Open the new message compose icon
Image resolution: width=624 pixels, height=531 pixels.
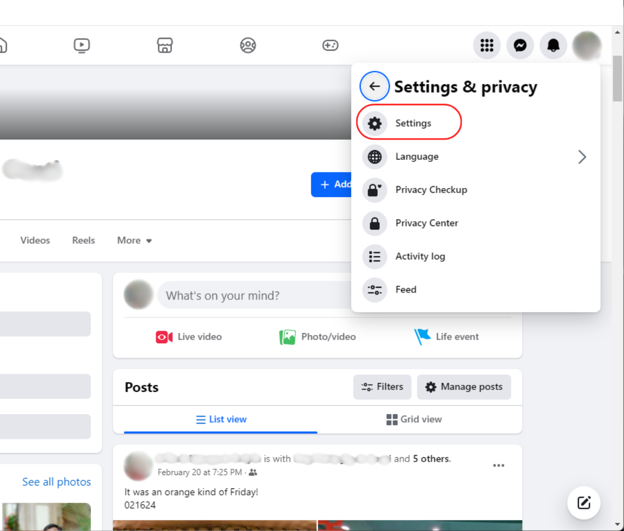tap(584, 503)
